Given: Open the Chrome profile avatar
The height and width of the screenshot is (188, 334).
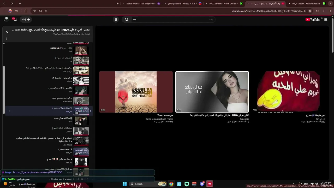Looking at the screenshot, I should point(10,11).
